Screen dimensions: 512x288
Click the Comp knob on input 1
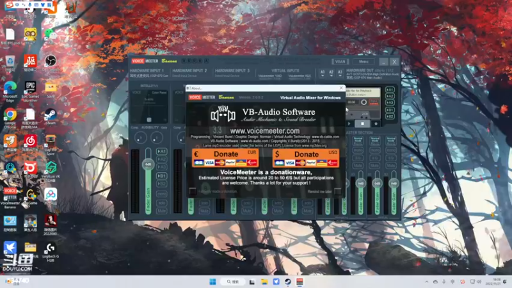[x=141, y=138]
